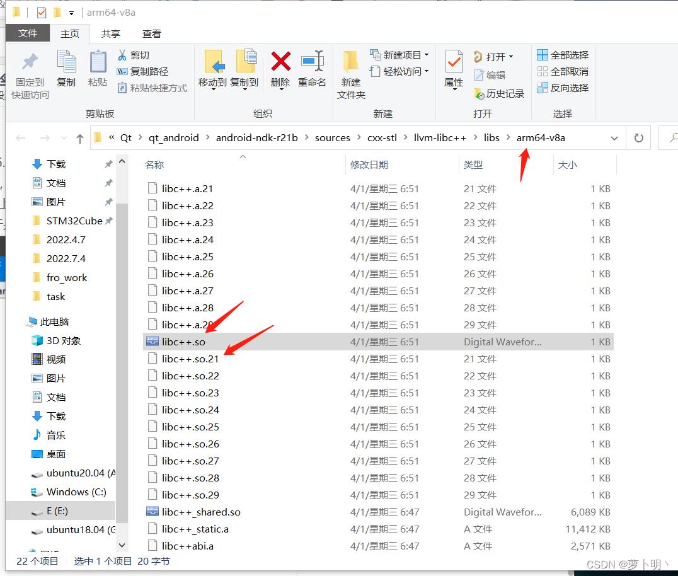Click the refresh button in address bar

pyautogui.click(x=638, y=138)
